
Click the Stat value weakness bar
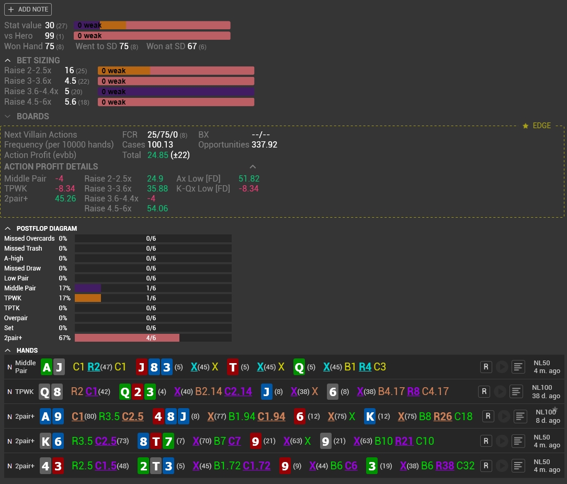[x=152, y=25]
